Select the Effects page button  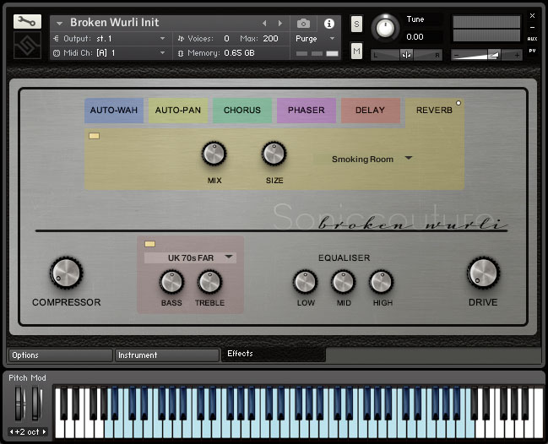274,355
